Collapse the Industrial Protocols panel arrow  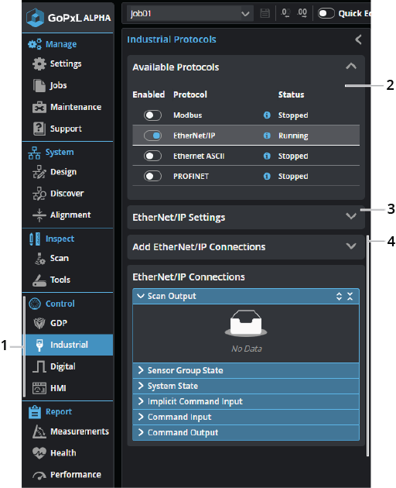[358, 40]
